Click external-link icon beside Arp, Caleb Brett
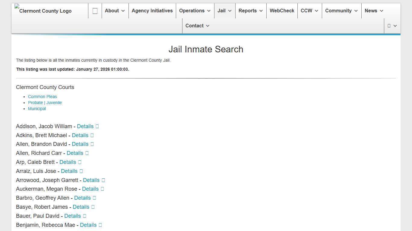The image size is (412, 231). [79, 162]
